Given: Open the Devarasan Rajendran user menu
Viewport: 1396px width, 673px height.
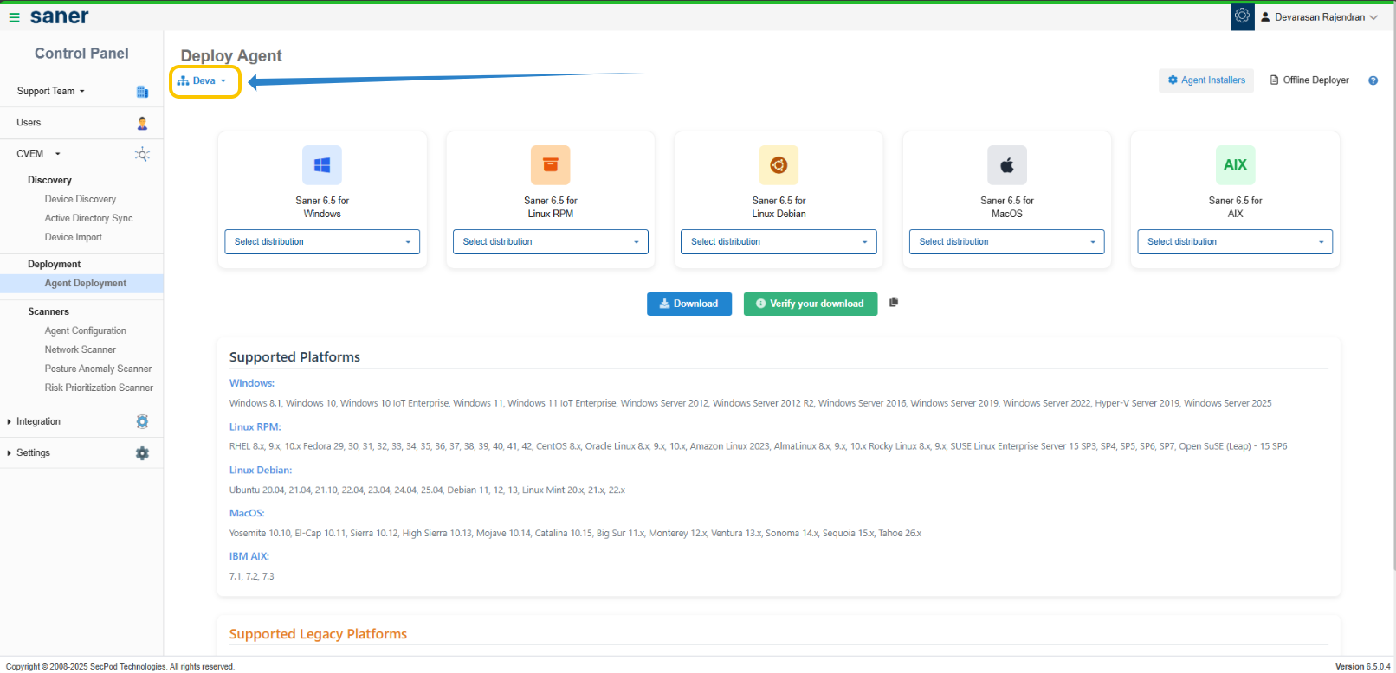Looking at the screenshot, I should coord(1319,17).
